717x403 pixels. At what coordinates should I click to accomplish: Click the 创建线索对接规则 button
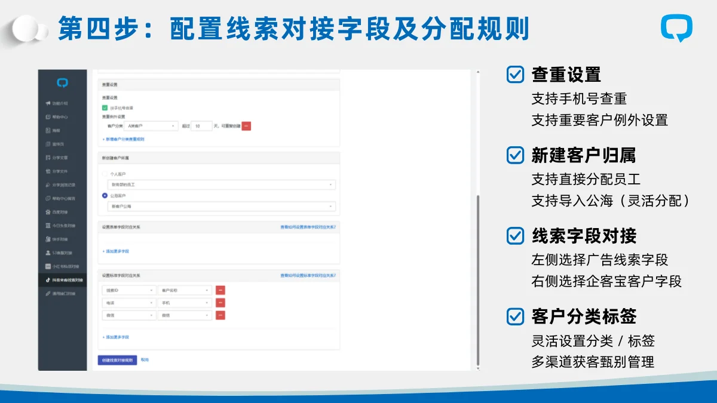tap(117, 360)
